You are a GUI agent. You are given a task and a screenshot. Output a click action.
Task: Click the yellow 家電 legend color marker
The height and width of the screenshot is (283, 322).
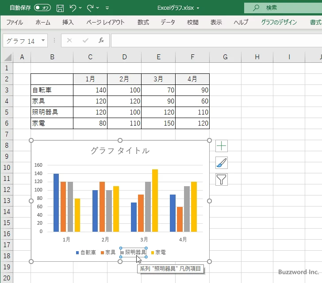point(153,252)
